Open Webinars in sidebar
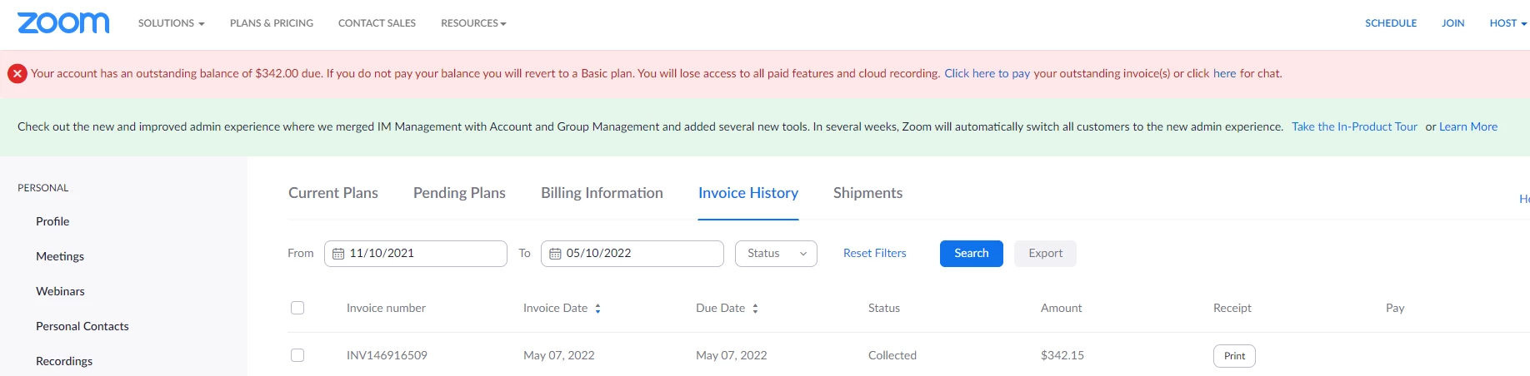The height and width of the screenshot is (376, 1530). 60,291
